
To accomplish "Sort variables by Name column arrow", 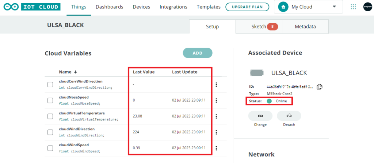I will pyautogui.click(x=75, y=72).
